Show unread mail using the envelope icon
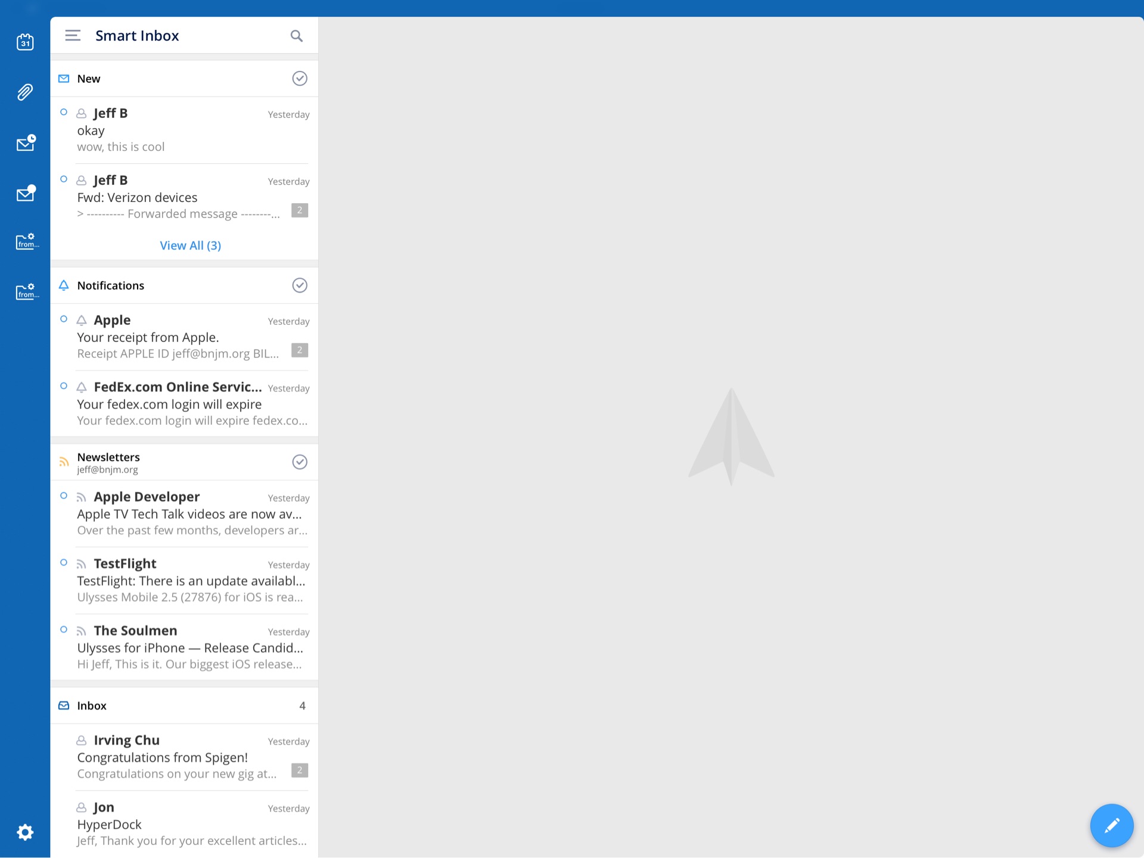 pyautogui.click(x=25, y=193)
